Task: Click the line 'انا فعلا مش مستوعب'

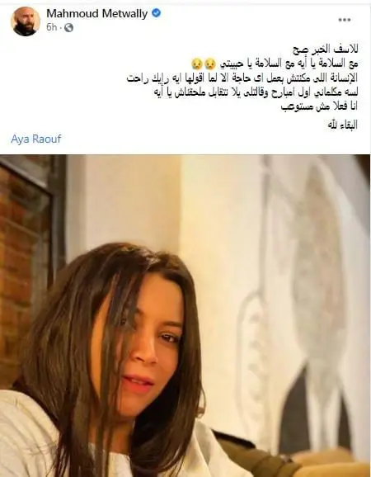Action: 319,107
